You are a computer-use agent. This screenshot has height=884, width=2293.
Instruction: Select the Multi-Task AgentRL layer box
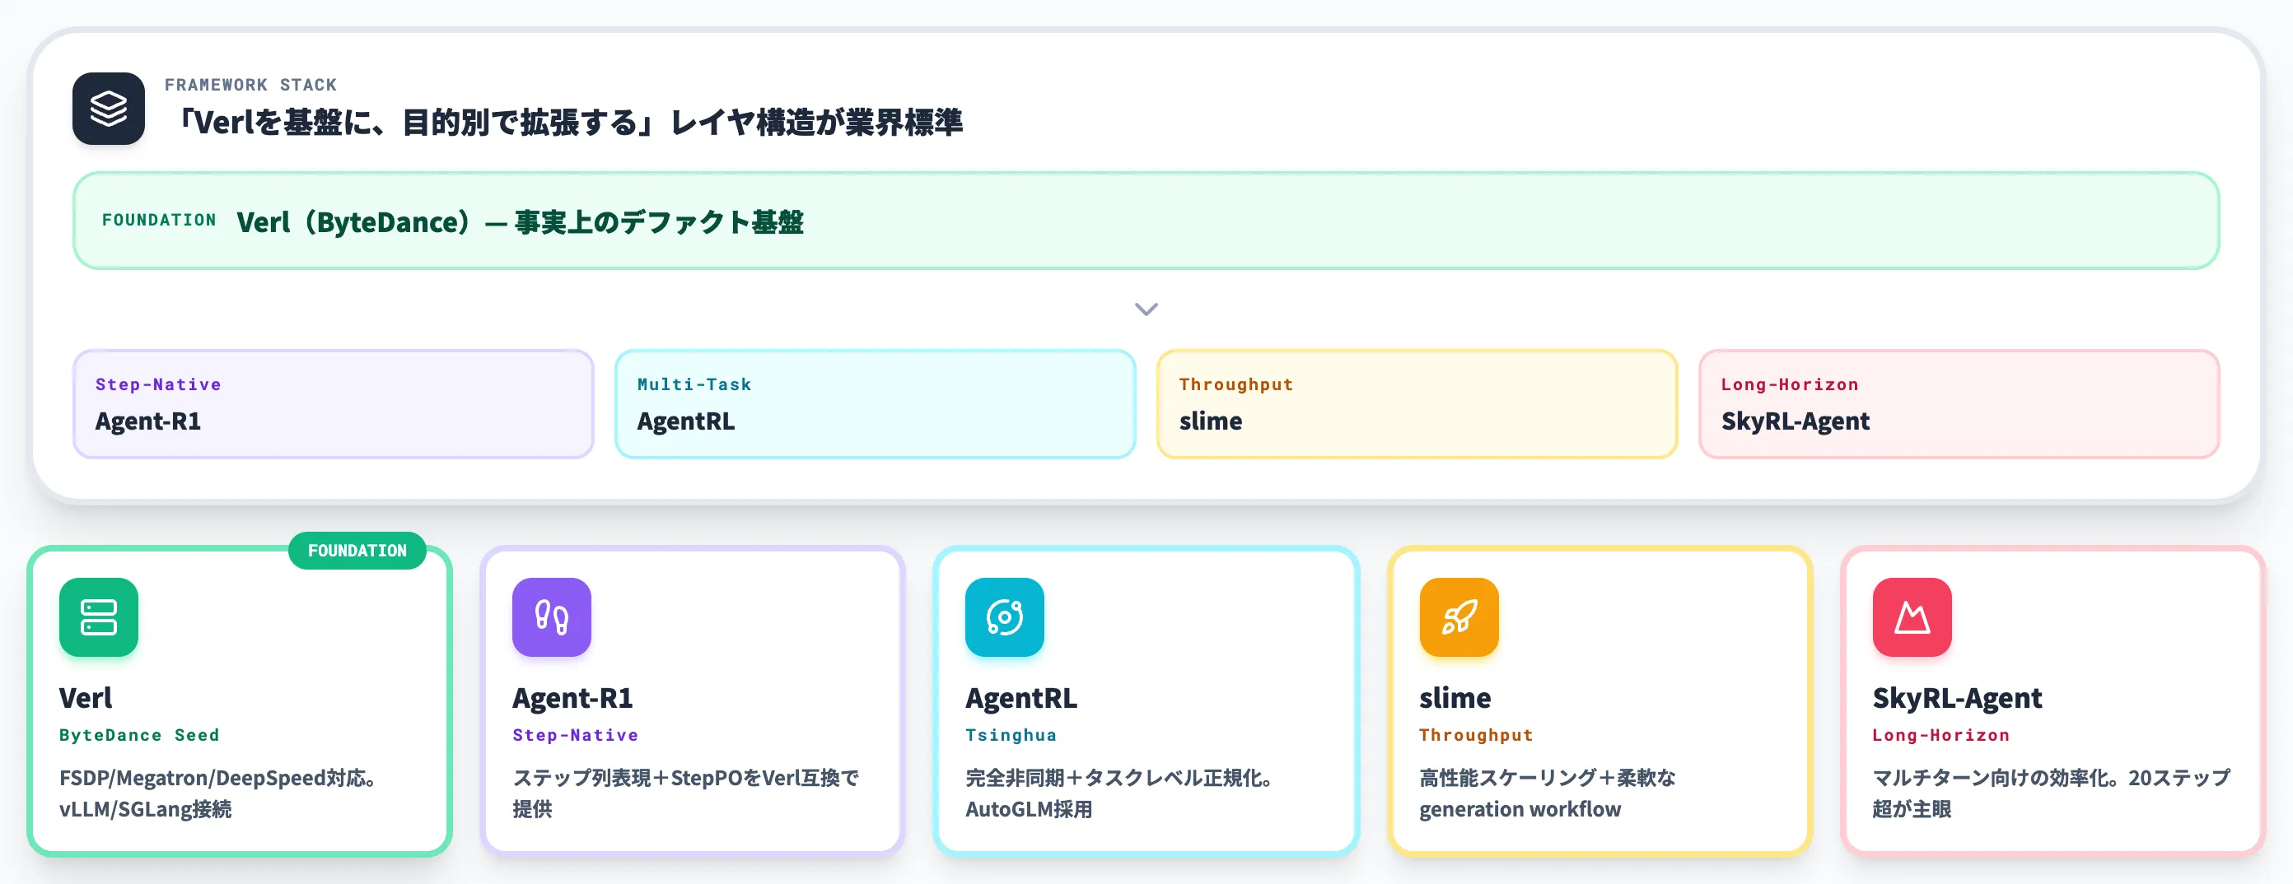(875, 404)
